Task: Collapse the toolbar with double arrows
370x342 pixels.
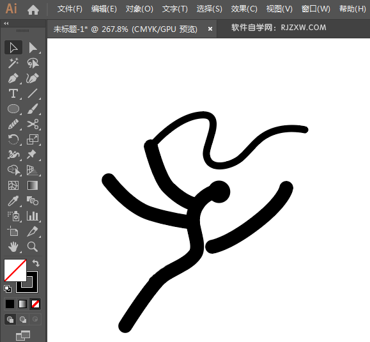Action: [x=6, y=24]
